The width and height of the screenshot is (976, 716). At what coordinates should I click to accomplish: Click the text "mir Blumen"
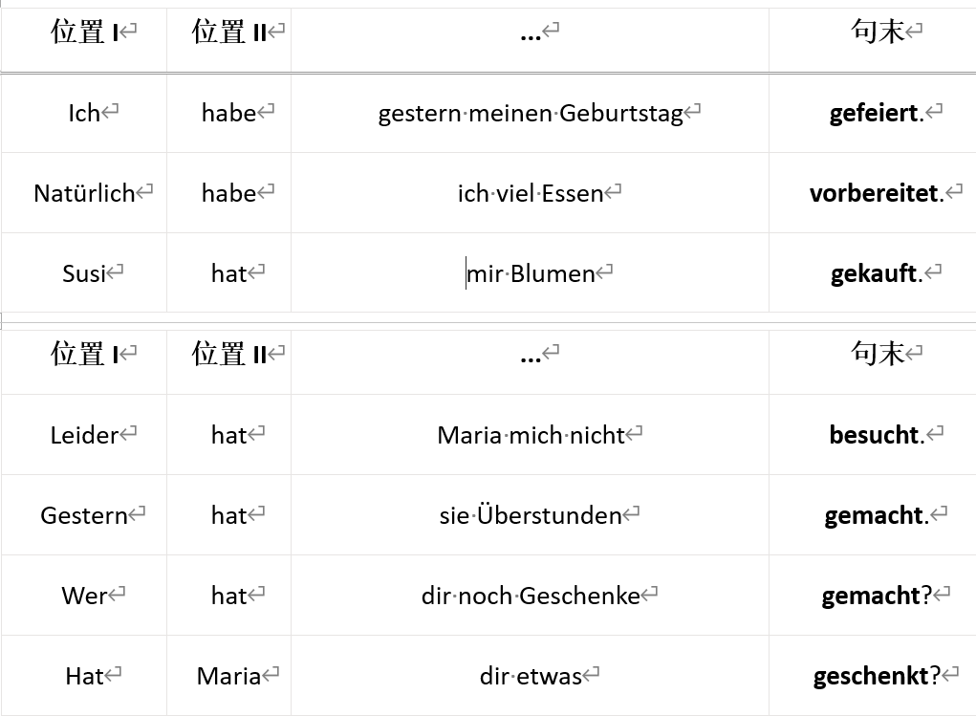click(x=531, y=274)
